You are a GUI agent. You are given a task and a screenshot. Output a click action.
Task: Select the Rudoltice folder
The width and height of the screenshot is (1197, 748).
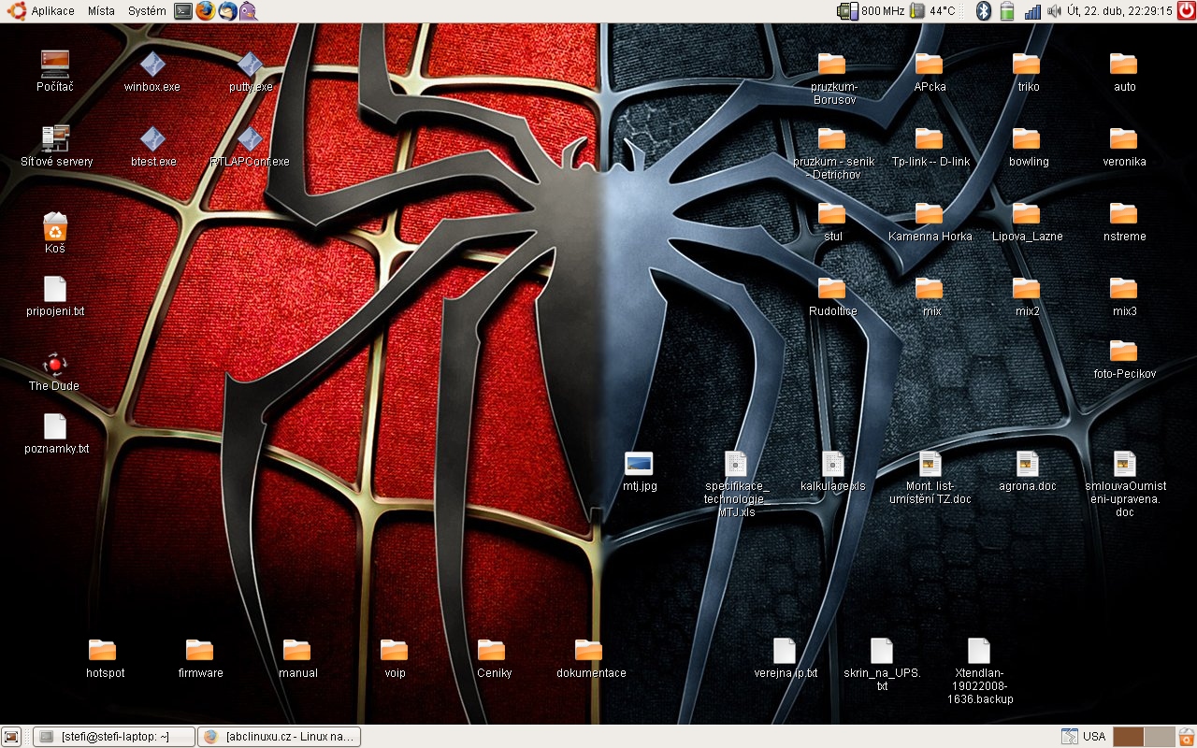point(832,296)
